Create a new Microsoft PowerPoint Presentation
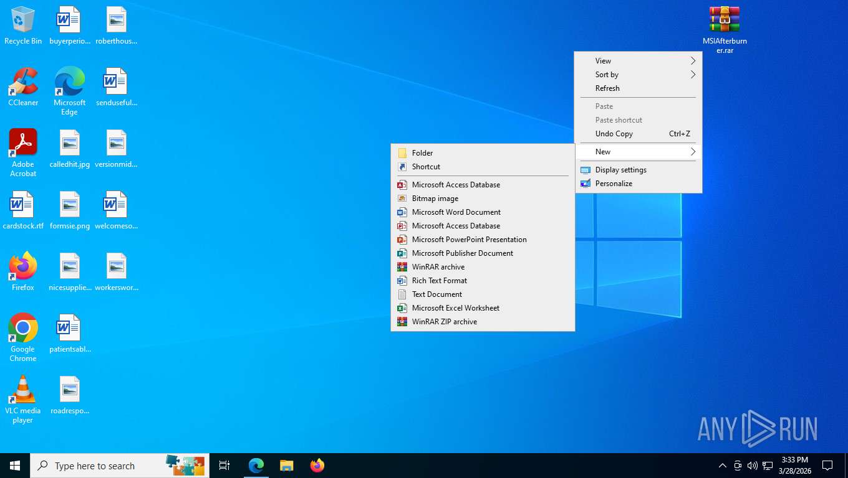Screen dimensions: 848x478 click(x=483, y=240)
